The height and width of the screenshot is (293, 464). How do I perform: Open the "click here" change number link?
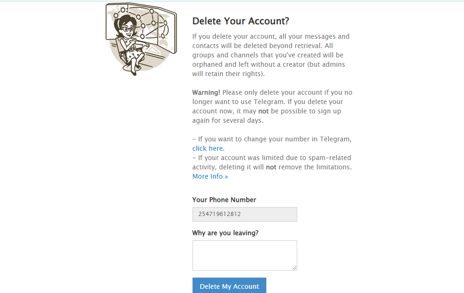[x=207, y=148]
